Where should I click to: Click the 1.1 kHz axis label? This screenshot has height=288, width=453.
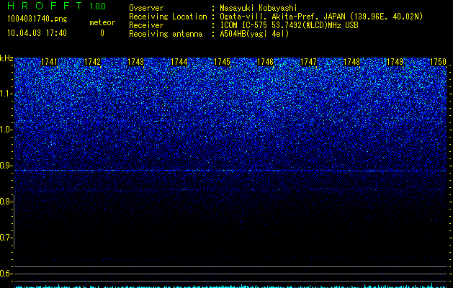pyautogui.click(x=5, y=94)
